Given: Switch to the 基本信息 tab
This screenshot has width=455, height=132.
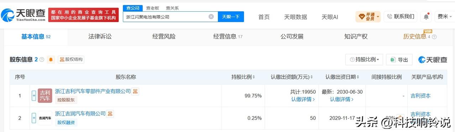Looking at the screenshot, I should 36,36.
